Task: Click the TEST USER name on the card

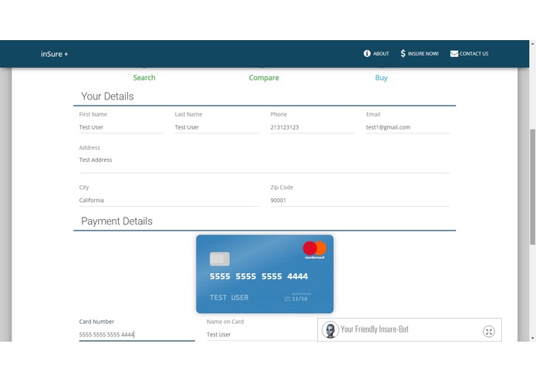Action: (x=229, y=298)
